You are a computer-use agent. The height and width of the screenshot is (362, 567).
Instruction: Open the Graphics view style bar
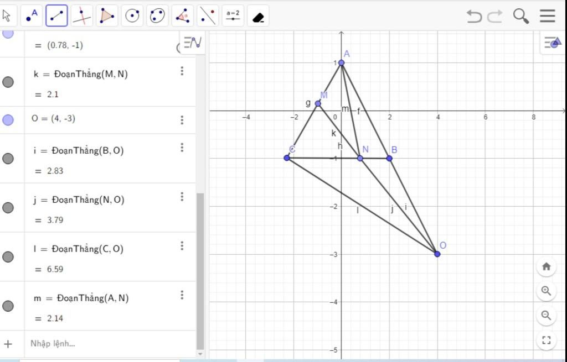[x=553, y=43]
